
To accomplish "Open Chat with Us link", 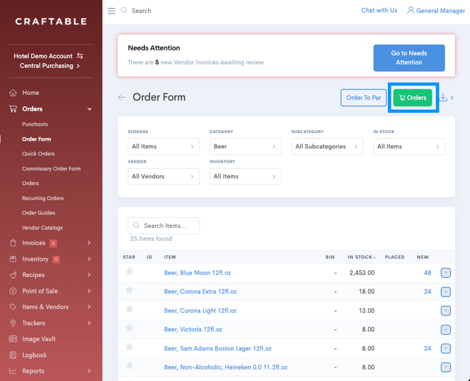I will coord(379,10).
